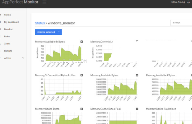Open Alerts section in sidebar
The width and height of the screenshot is (192, 124).
tap(7, 43)
